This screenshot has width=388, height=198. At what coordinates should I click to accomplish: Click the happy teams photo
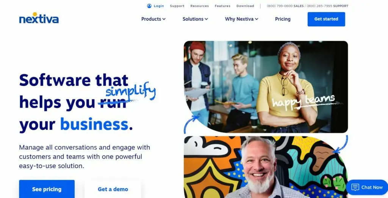pos(266,87)
